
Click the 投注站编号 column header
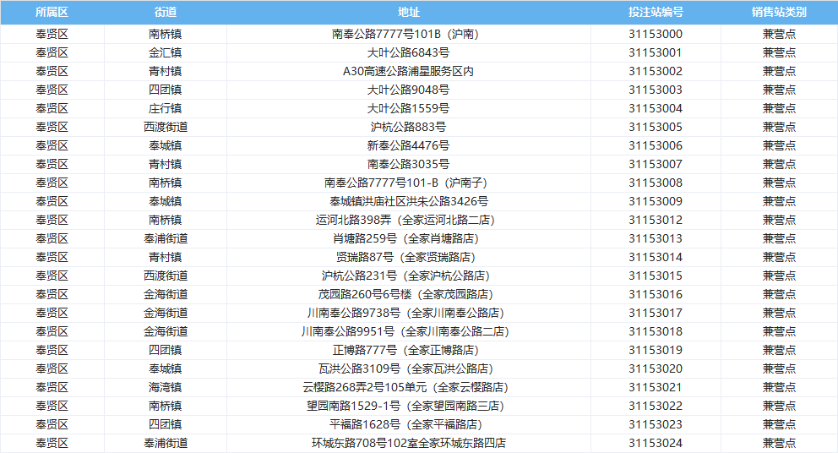(656, 13)
